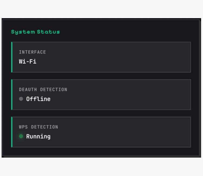Click green accent bar on WPS Detection card

click(12, 132)
